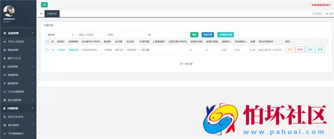
Task: Click the timestamp 2021-03-21 11:50:24
Action: click(270, 50)
